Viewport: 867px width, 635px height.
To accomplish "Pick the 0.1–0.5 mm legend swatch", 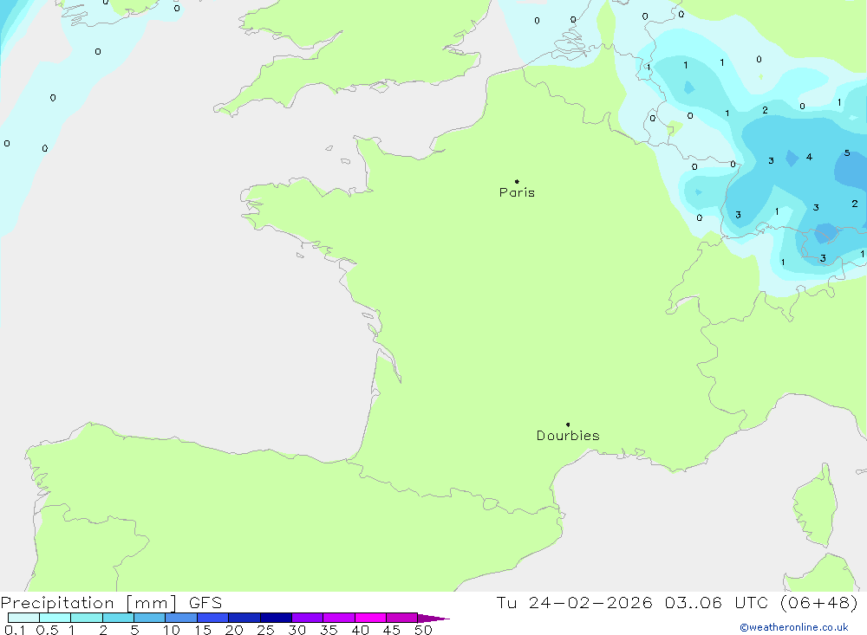I will coord(23,618).
